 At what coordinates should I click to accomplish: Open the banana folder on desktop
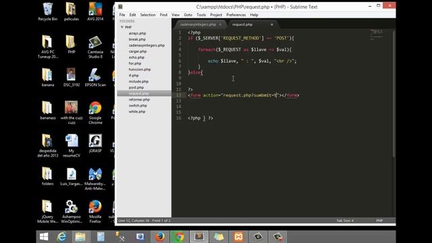pyautogui.click(x=48, y=77)
